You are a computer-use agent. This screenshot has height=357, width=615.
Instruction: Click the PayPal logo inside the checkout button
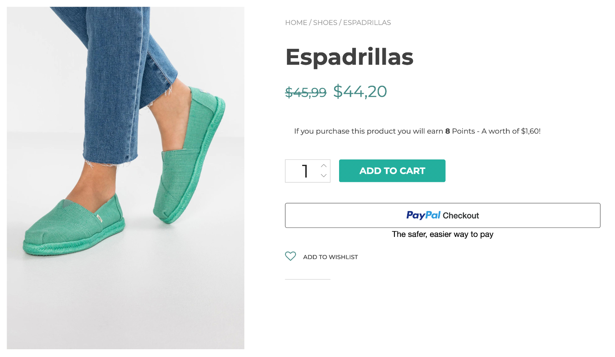[x=423, y=215]
